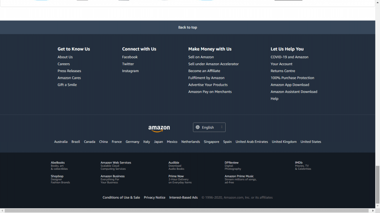Click the vertical scrollbar thumb
Image resolution: width=380 pixels, height=213 pixels.
tap(377, 185)
